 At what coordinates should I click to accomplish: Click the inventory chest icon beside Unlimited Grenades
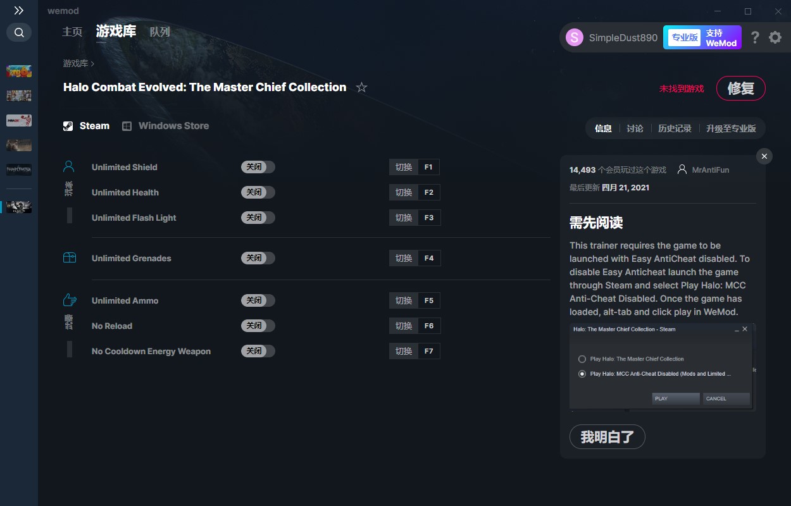click(x=69, y=258)
